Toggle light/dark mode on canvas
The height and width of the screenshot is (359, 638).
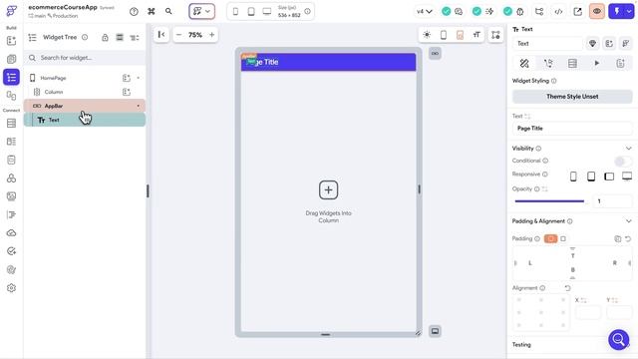pos(427,35)
